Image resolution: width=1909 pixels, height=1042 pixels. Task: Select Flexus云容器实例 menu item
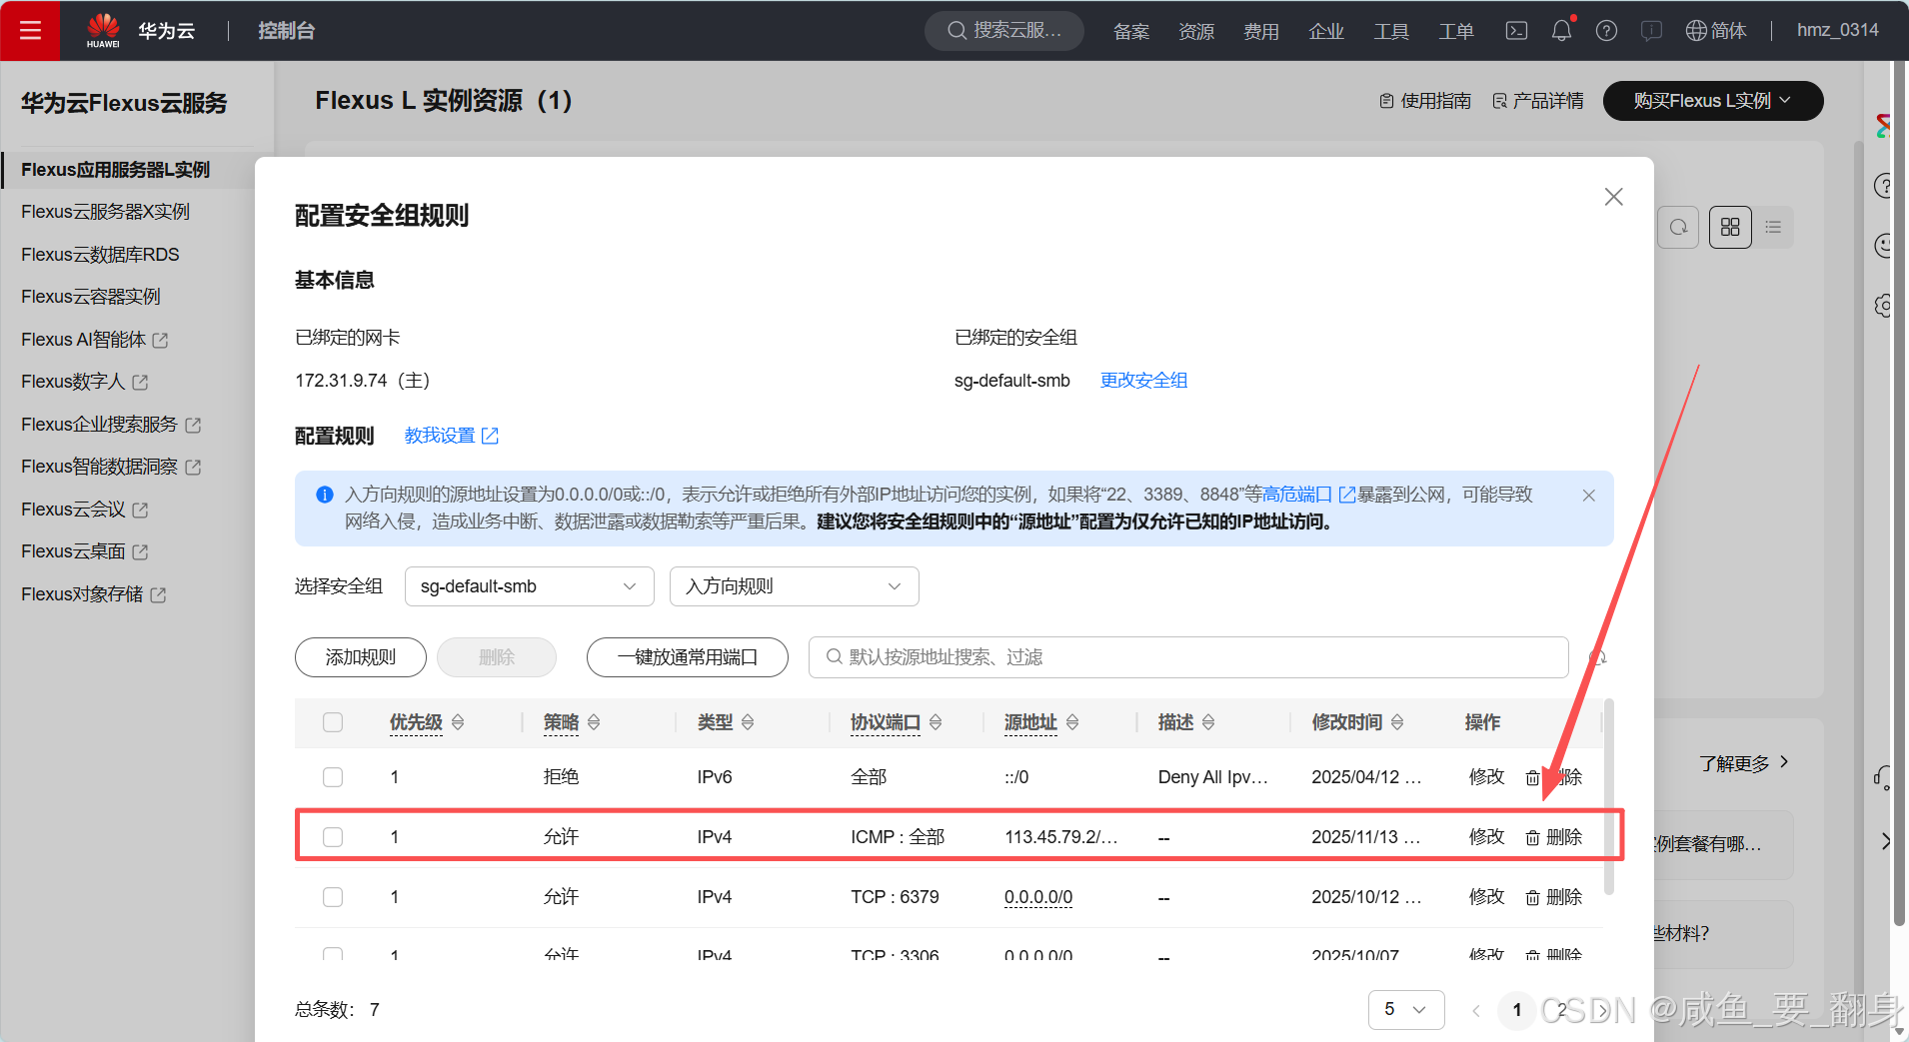(x=90, y=297)
